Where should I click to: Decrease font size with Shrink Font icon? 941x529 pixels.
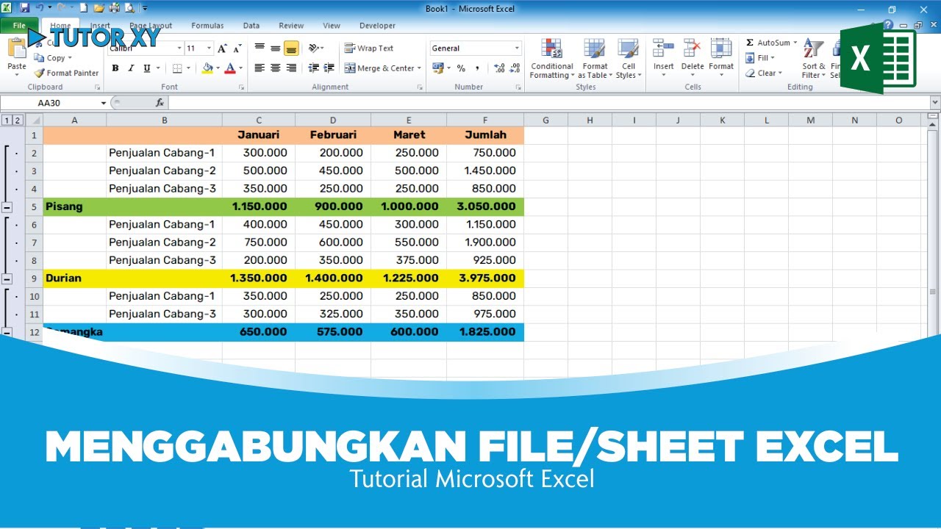tap(236, 48)
